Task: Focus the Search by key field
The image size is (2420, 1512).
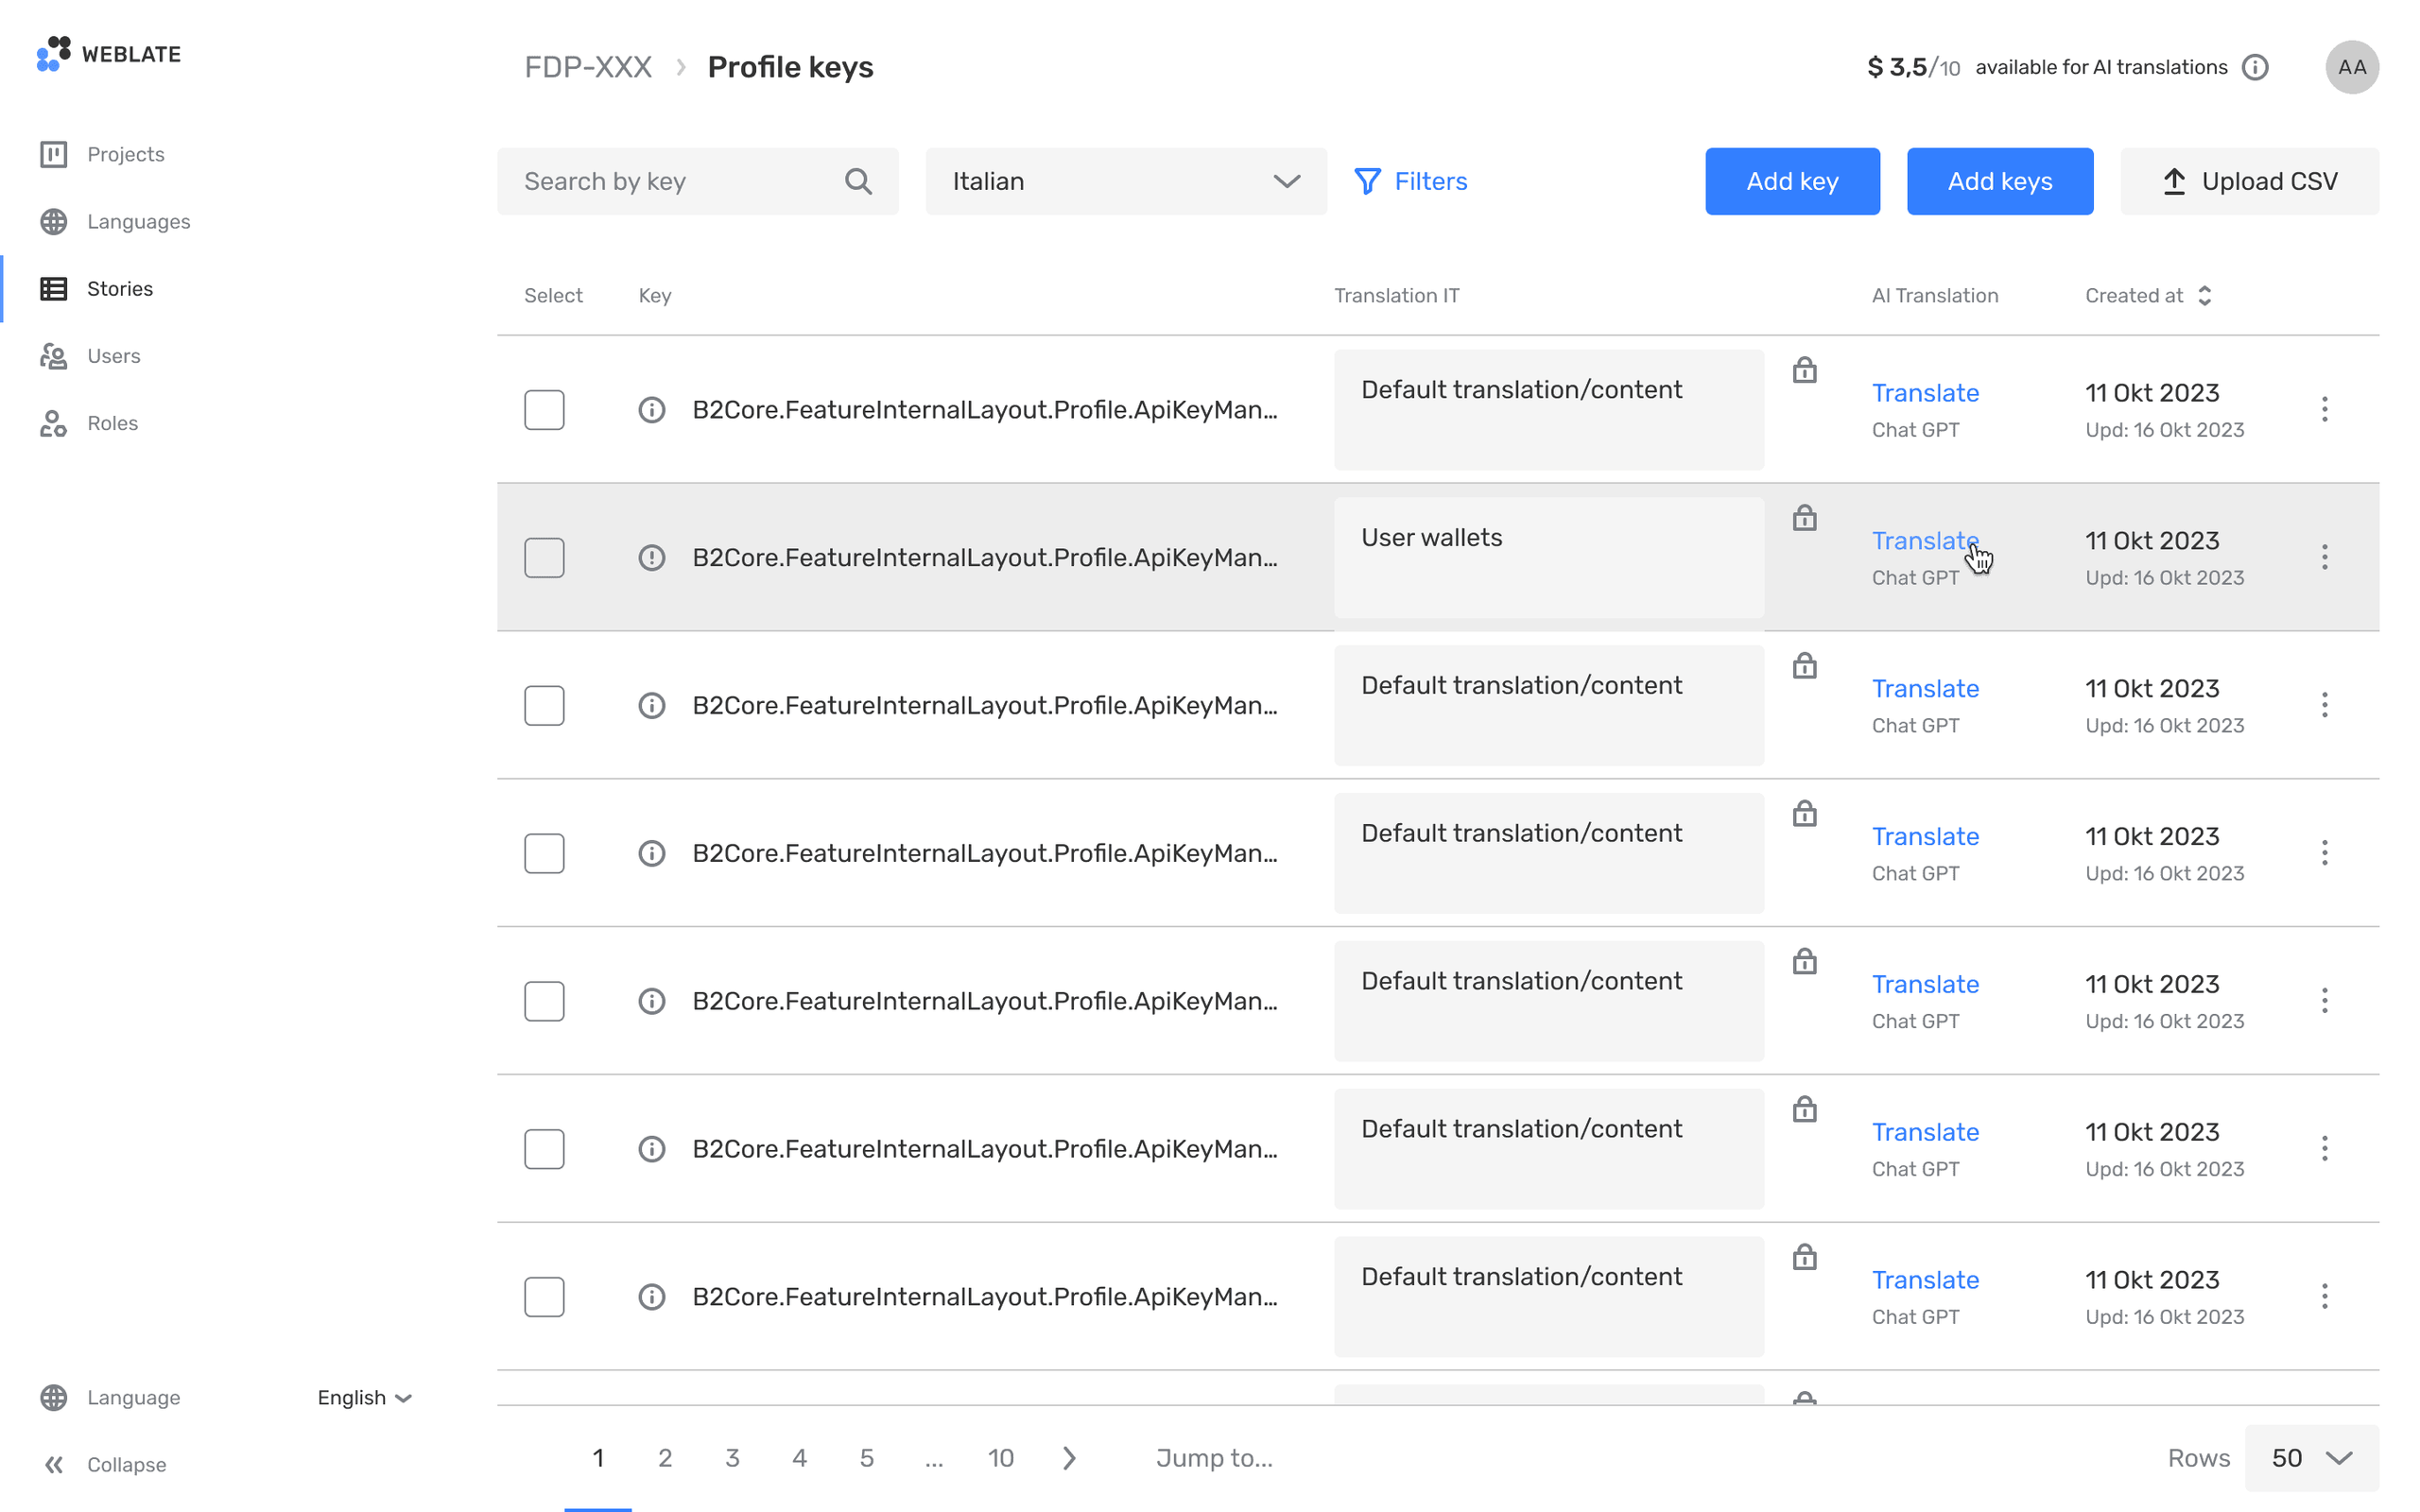Action: pyautogui.click(x=698, y=181)
